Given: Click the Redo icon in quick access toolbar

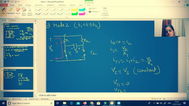Looking at the screenshot, I should click(12, 1).
